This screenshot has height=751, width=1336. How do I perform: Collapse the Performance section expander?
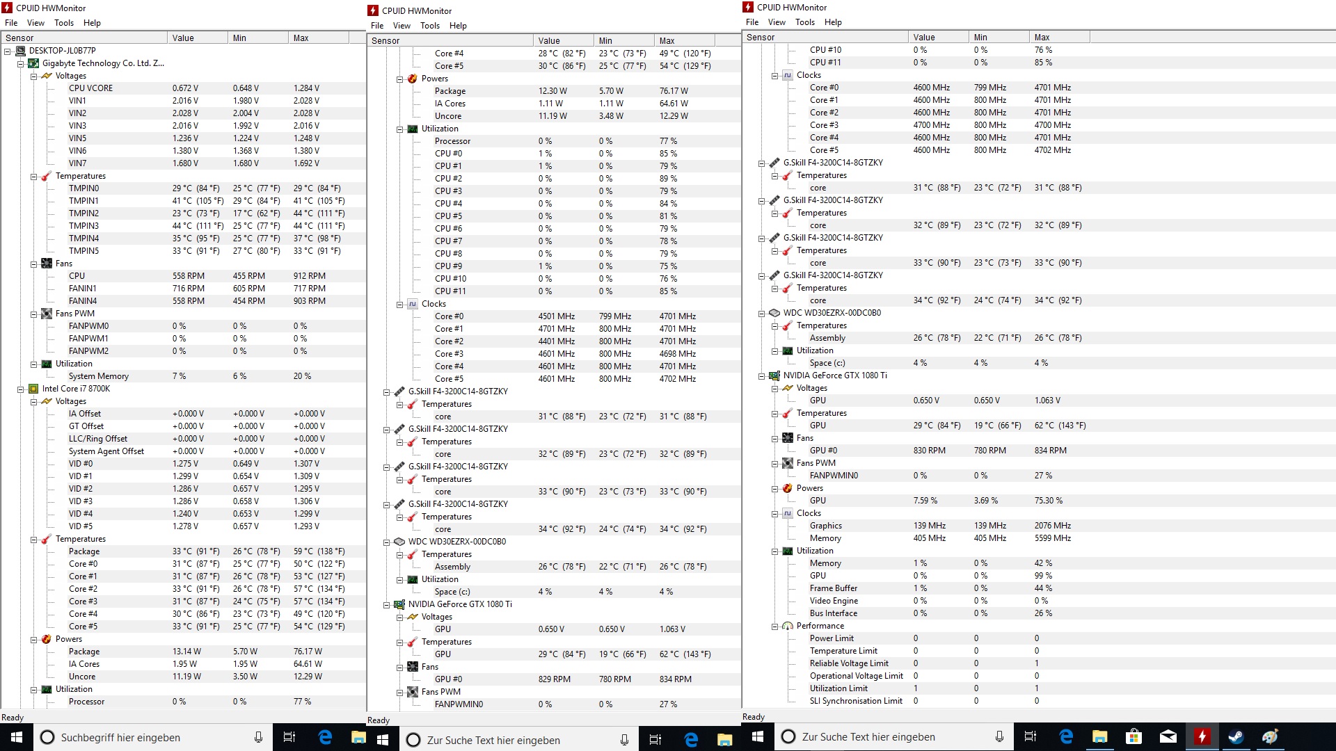tap(774, 626)
